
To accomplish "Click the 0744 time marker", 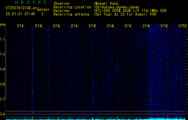I will point(75,26).
